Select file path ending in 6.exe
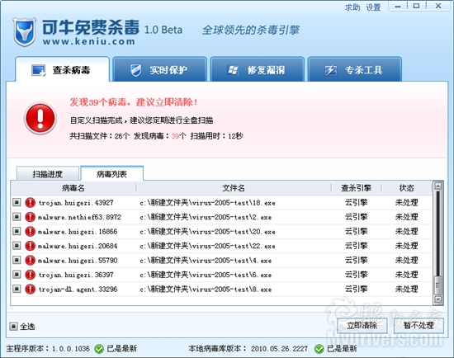This screenshot has height=358, width=454. 206,275
